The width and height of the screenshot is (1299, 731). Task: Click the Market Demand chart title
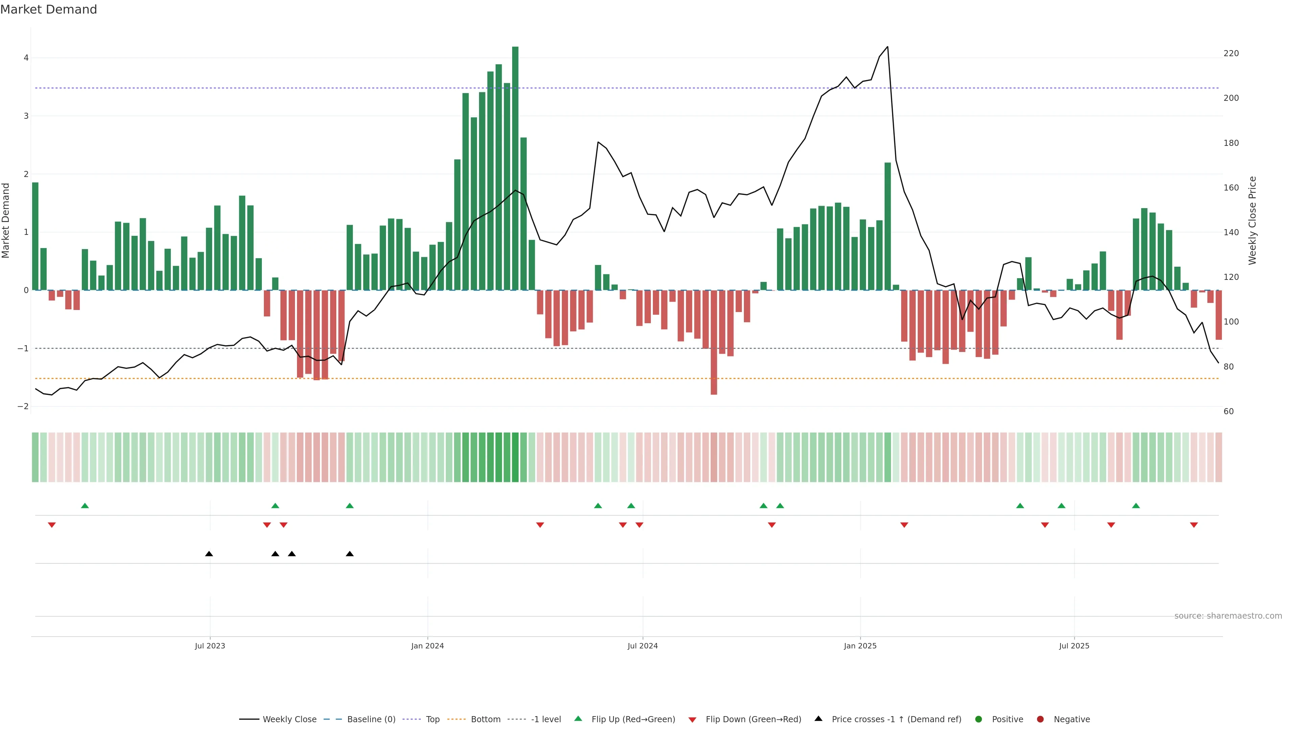[48, 9]
